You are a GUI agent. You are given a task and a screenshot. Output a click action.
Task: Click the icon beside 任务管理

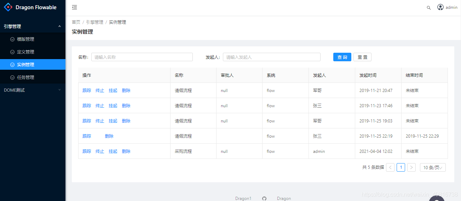(x=12, y=77)
